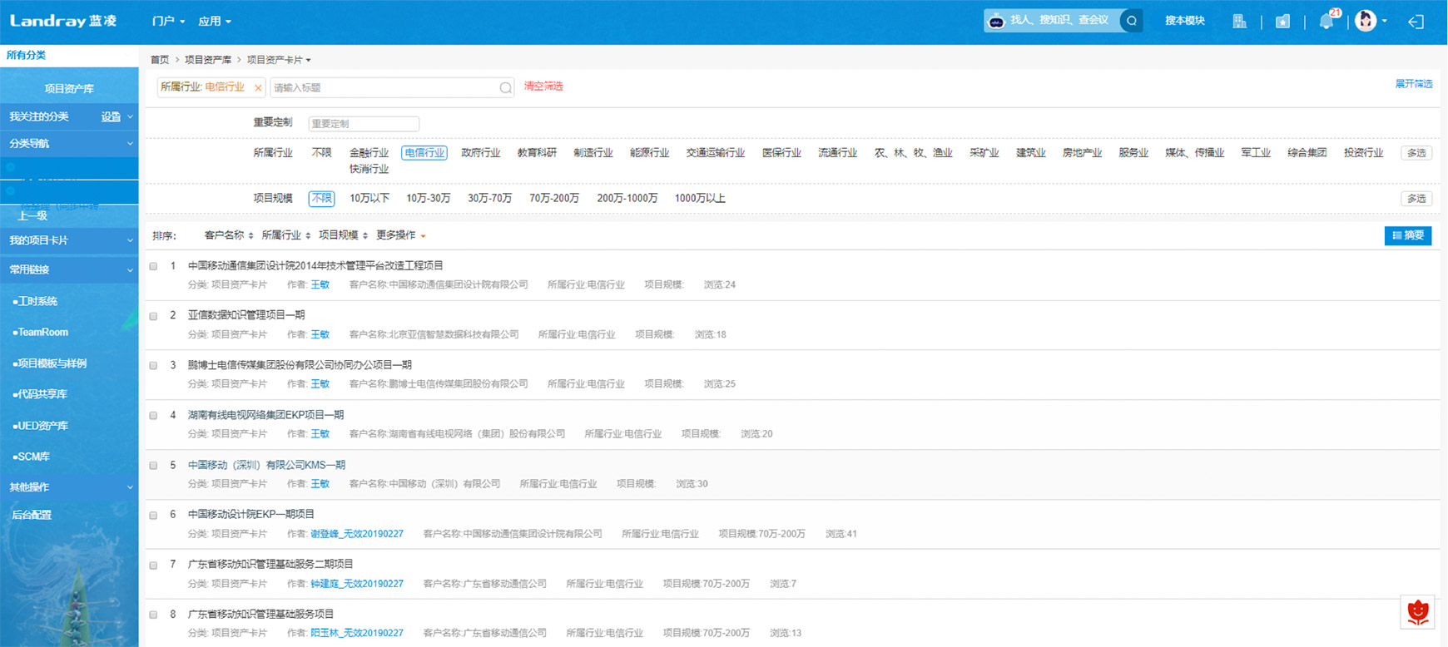Filter by 金融行业

369,153
